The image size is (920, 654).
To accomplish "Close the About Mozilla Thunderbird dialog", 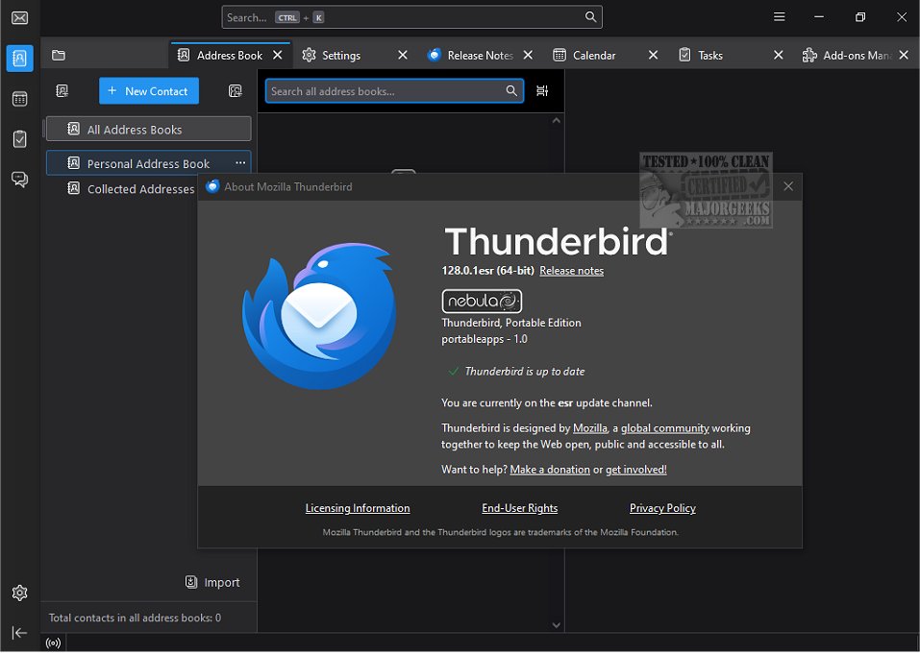I will click(x=788, y=186).
